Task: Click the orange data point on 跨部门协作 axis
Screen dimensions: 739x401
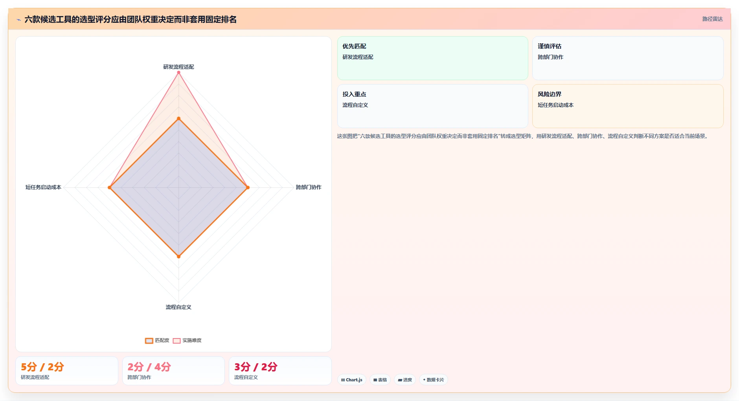Action: point(248,188)
